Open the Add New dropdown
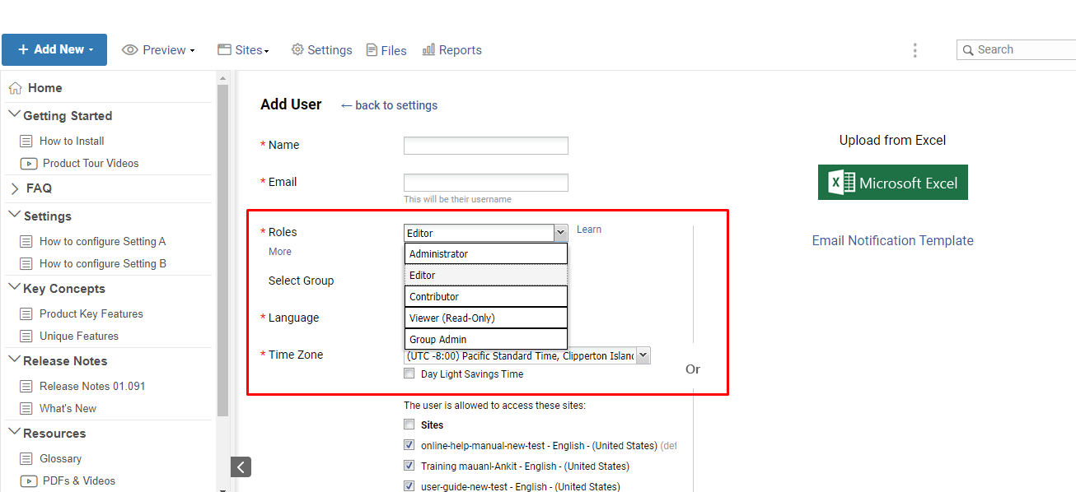This screenshot has width=1076, height=492. [54, 49]
